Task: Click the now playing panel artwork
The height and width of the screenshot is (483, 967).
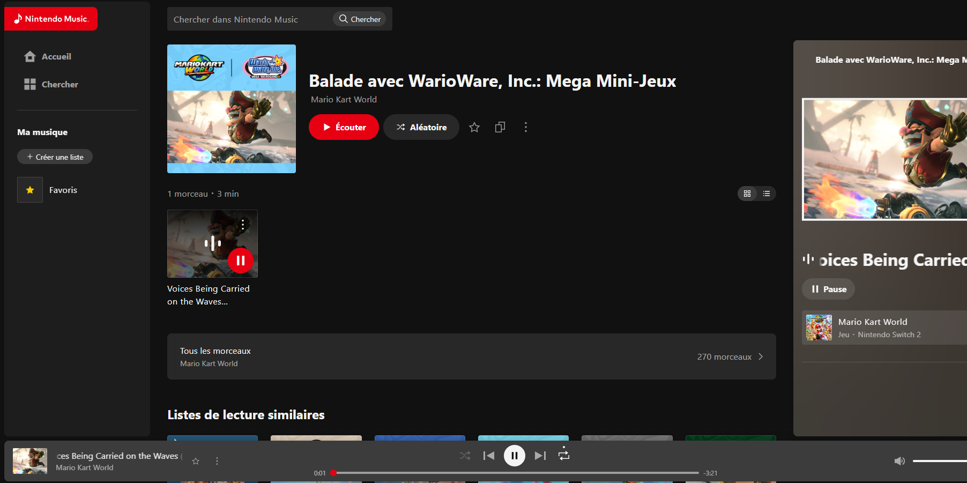Action: coord(884,159)
